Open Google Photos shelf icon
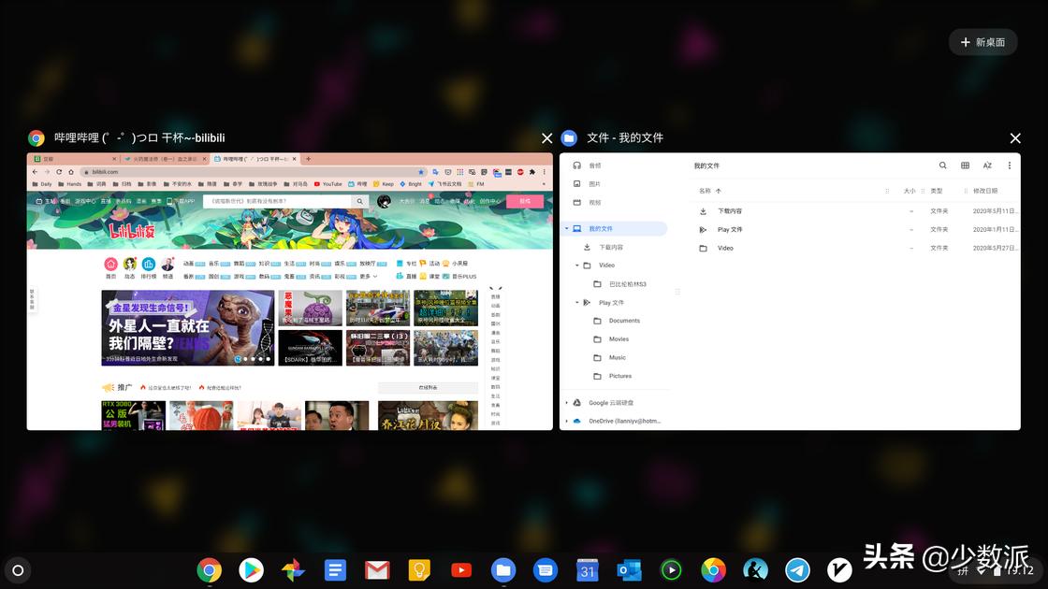This screenshot has height=589, width=1048. [293, 570]
